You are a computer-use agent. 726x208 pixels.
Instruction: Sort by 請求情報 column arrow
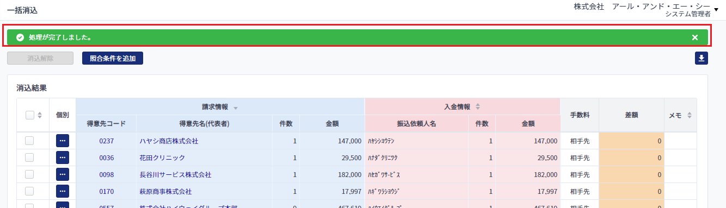click(x=236, y=108)
